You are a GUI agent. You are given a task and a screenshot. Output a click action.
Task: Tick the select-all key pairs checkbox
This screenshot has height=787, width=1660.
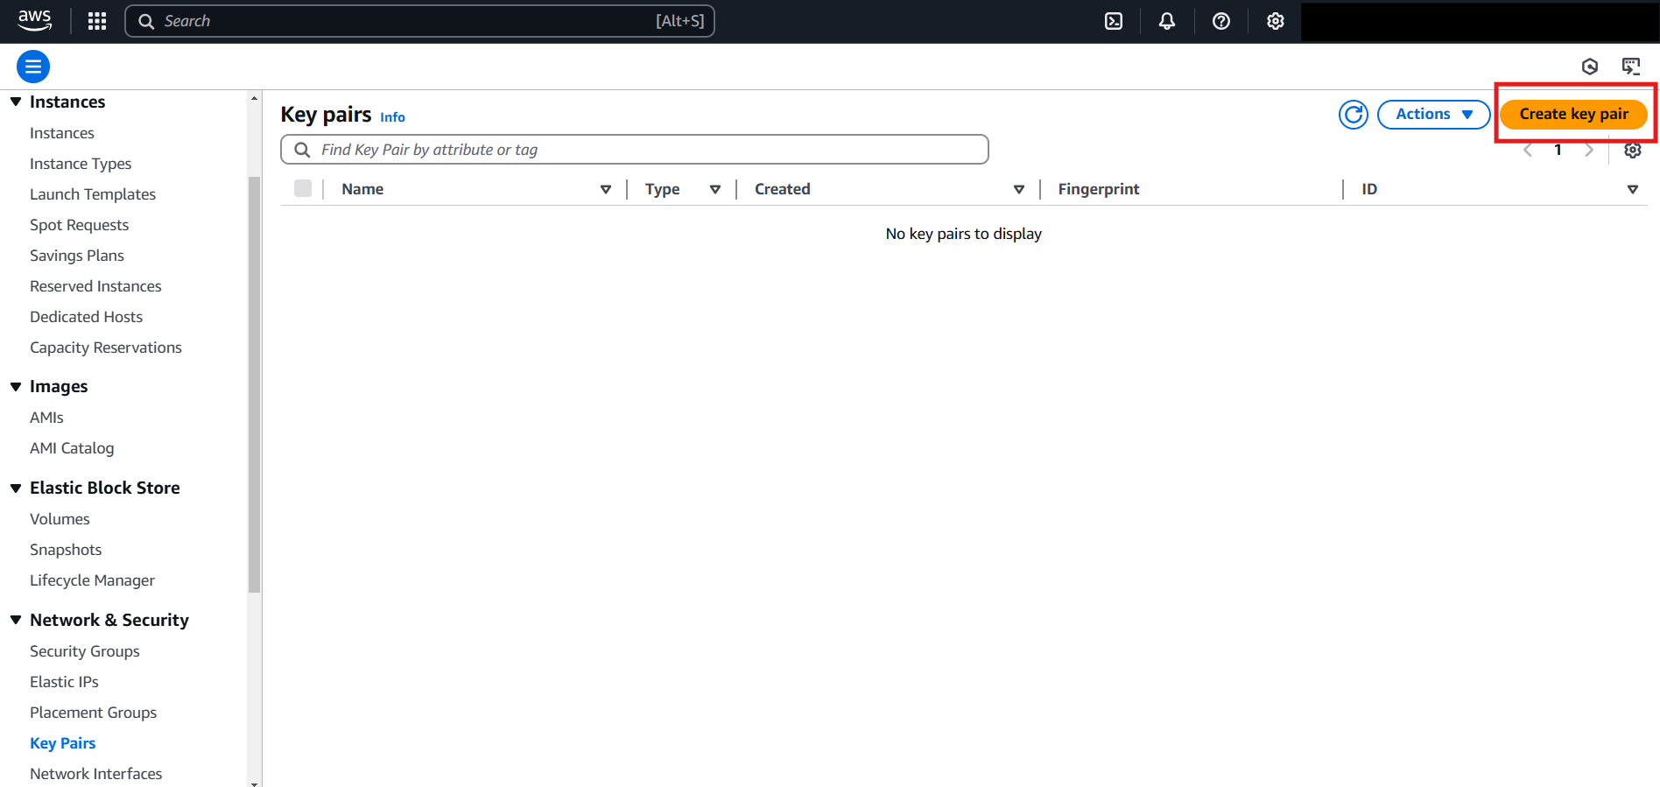(x=303, y=188)
